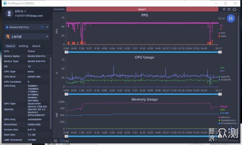Select the SceneTab label
The image size is (242, 145).
(59, 9)
